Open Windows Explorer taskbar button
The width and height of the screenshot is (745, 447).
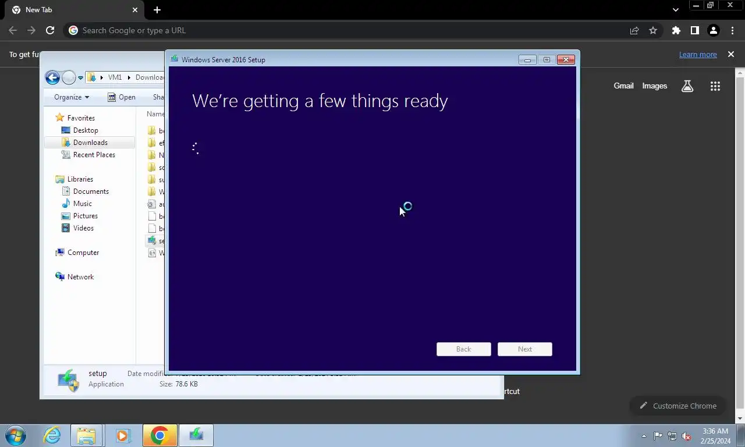[86, 435]
